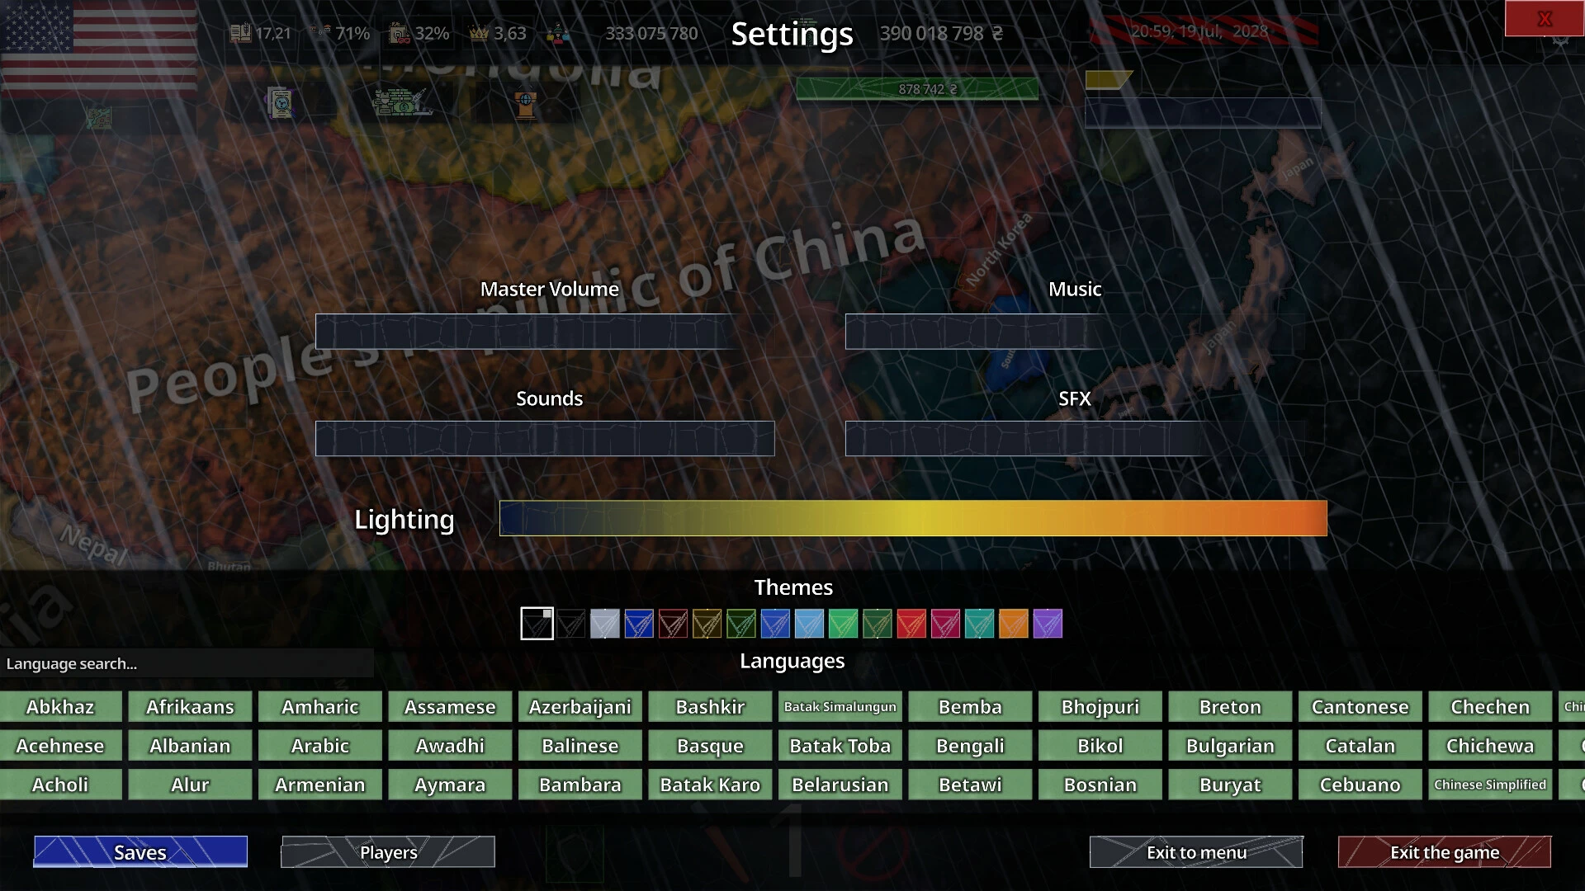Image resolution: width=1585 pixels, height=891 pixels.
Task: Open the Saves panel
Action: tap(140, 852)
